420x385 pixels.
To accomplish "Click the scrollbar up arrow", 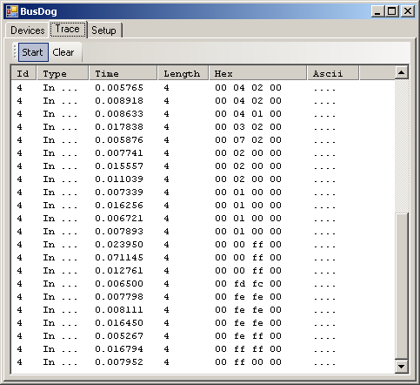I will [402, 72].
